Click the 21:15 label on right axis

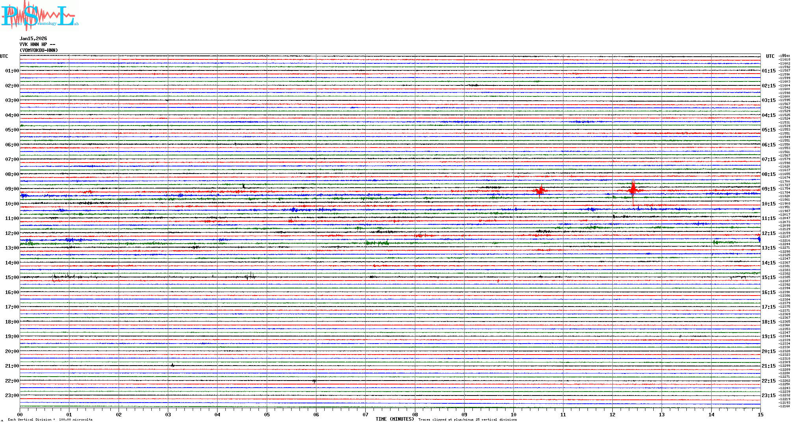768,366
